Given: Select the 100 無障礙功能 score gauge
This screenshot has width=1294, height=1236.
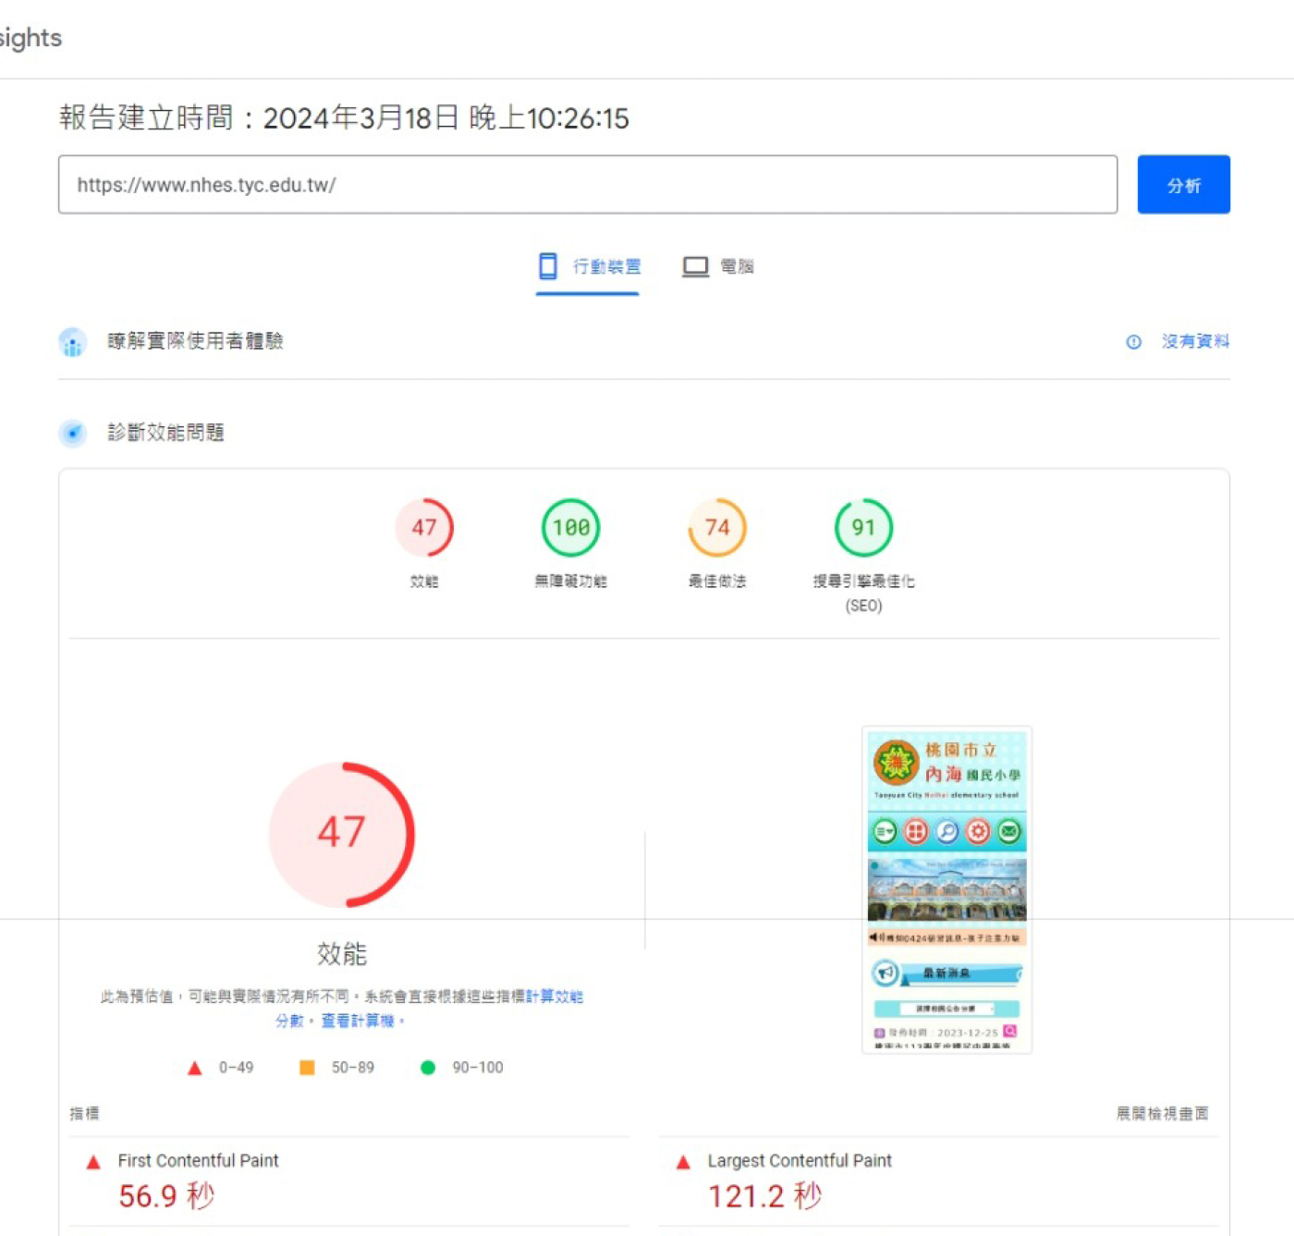Looking at the screenshot, I should 570,528.
